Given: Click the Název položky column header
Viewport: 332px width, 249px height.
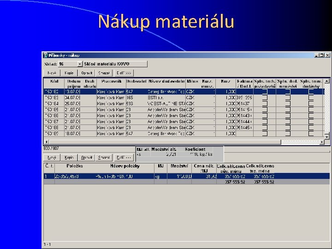Looking at the screenshot, I should pyautogui.click(x=125, y=168).
